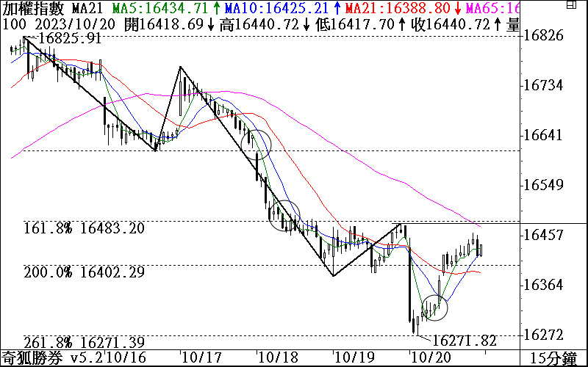Click the black MA21 indicator name label

pos(89,7)
